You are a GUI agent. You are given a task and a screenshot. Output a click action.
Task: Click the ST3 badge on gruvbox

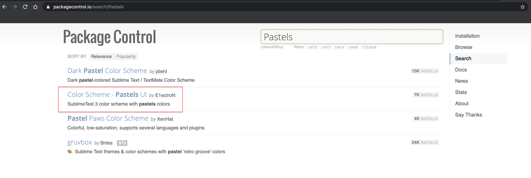click(122, 143)
